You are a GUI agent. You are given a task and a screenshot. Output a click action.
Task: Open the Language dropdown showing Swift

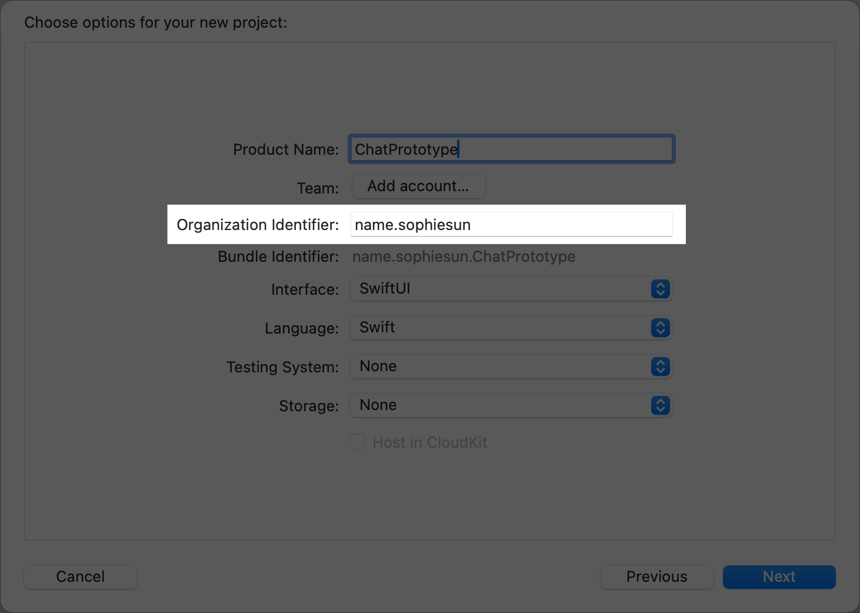(x=500, y=328)
